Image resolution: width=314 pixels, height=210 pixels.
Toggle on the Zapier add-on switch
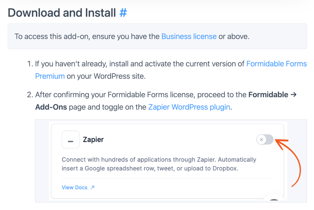(x=265, y=139)
